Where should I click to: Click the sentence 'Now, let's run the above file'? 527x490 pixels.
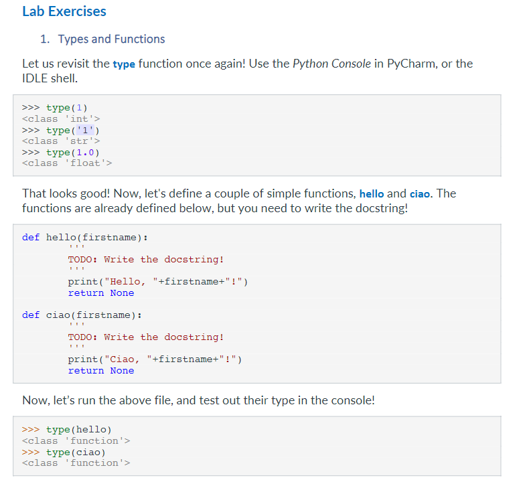[198, 400]
